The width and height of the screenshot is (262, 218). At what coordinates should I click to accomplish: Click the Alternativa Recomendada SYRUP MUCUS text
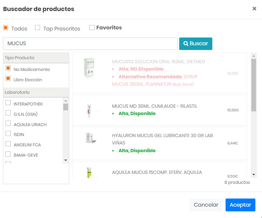coord(155,81)
